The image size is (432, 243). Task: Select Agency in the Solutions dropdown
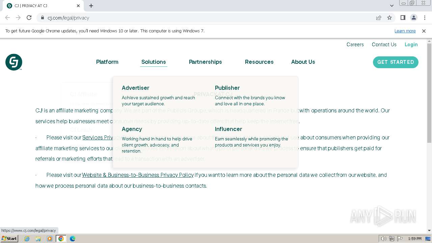point(132,129)
